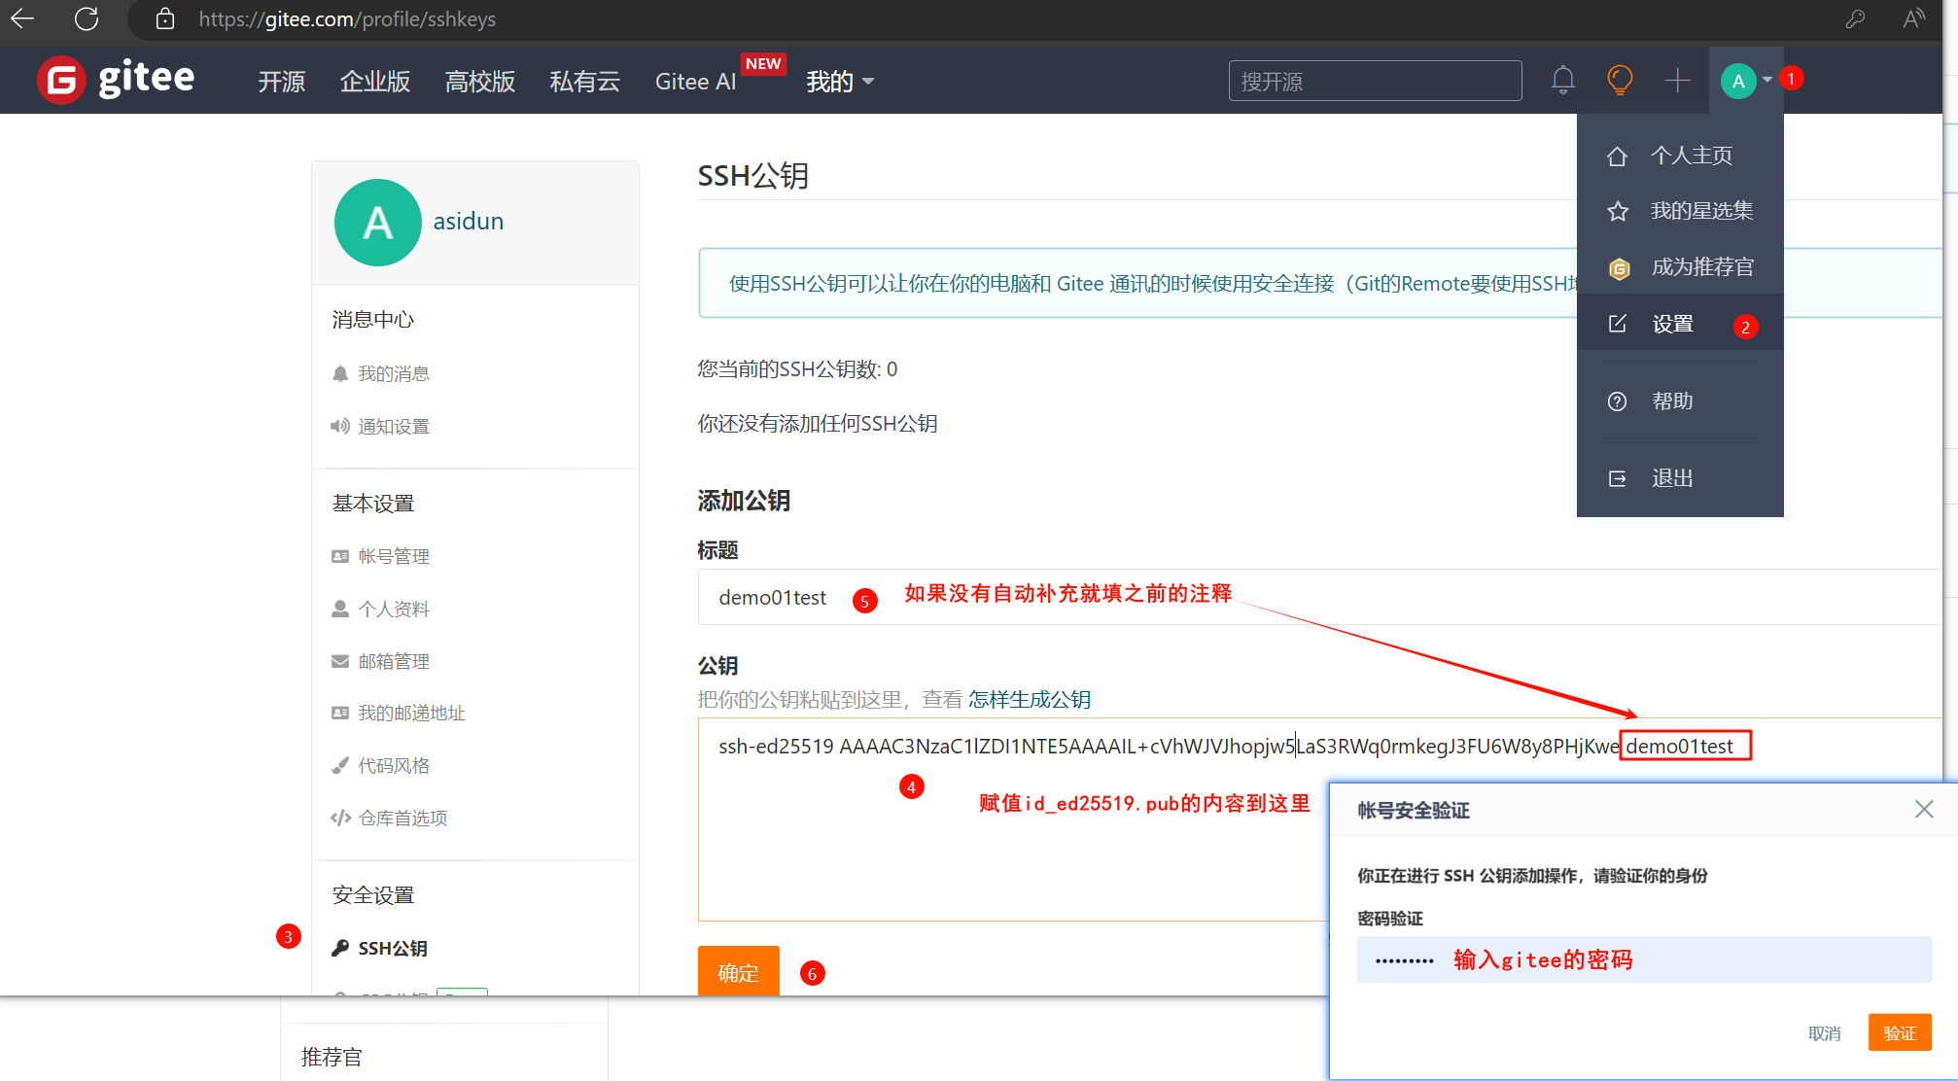Click the password key icon in address bar
Image resolution: width=1958 pixels, height=1081 pixels.
1855,18
